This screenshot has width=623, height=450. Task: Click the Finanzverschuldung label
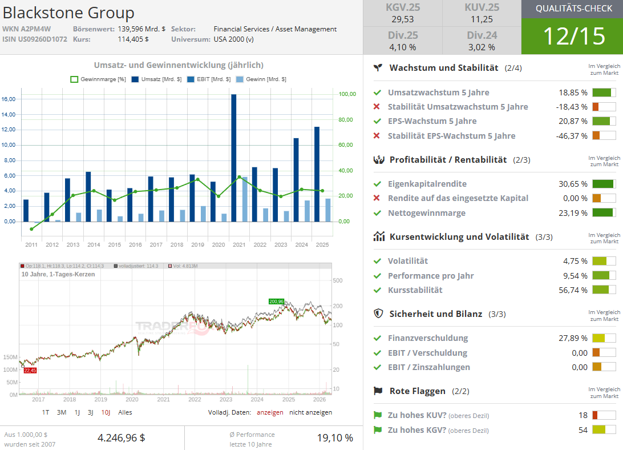pos(428,338)
